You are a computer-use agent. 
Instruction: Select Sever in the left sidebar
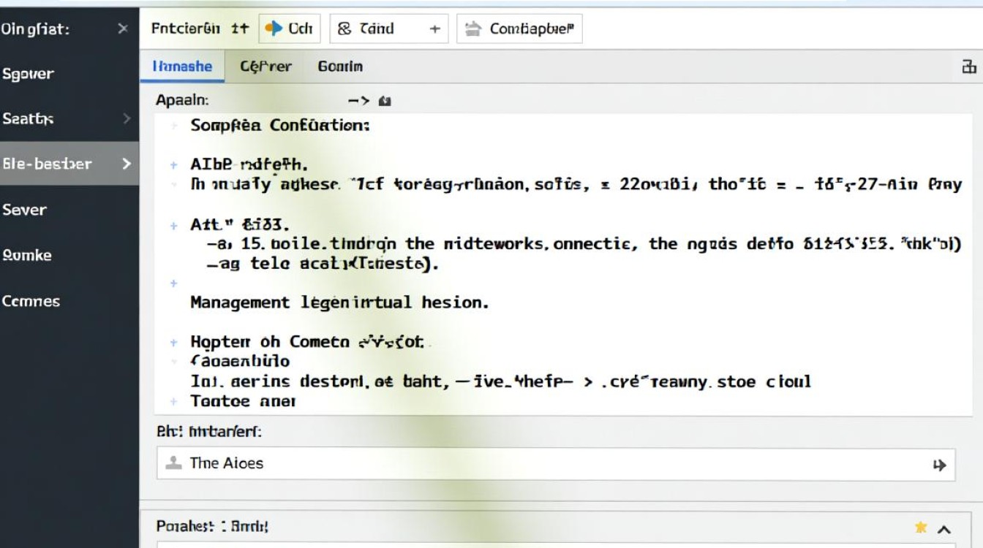pos(24,210)
